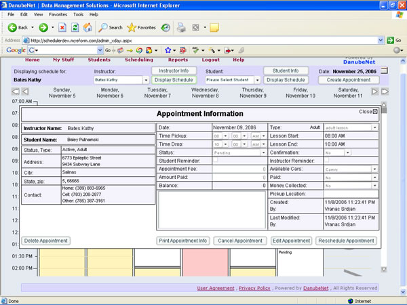
Task: Click the Student Info button
Action: coord(286,70)
